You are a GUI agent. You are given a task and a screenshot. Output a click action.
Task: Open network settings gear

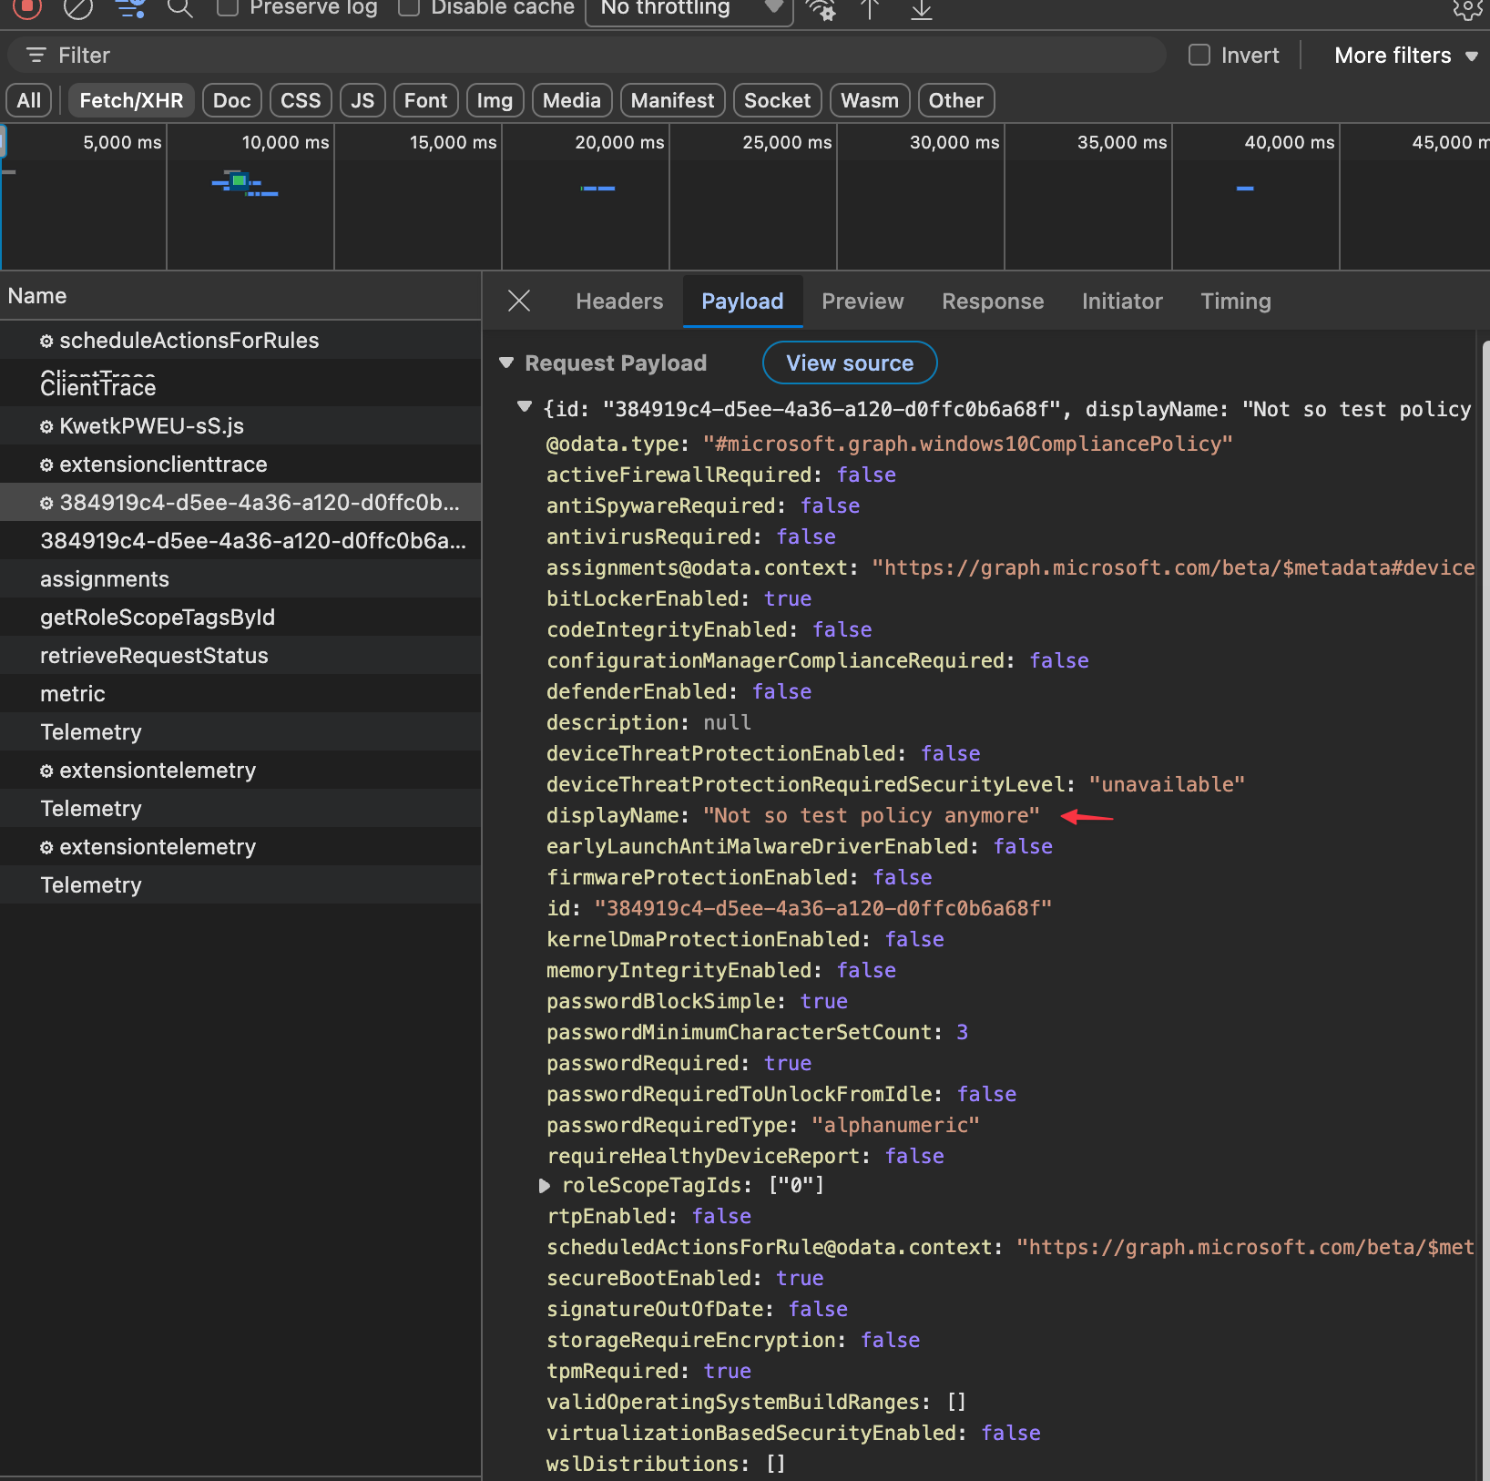tap(1466, 9)
